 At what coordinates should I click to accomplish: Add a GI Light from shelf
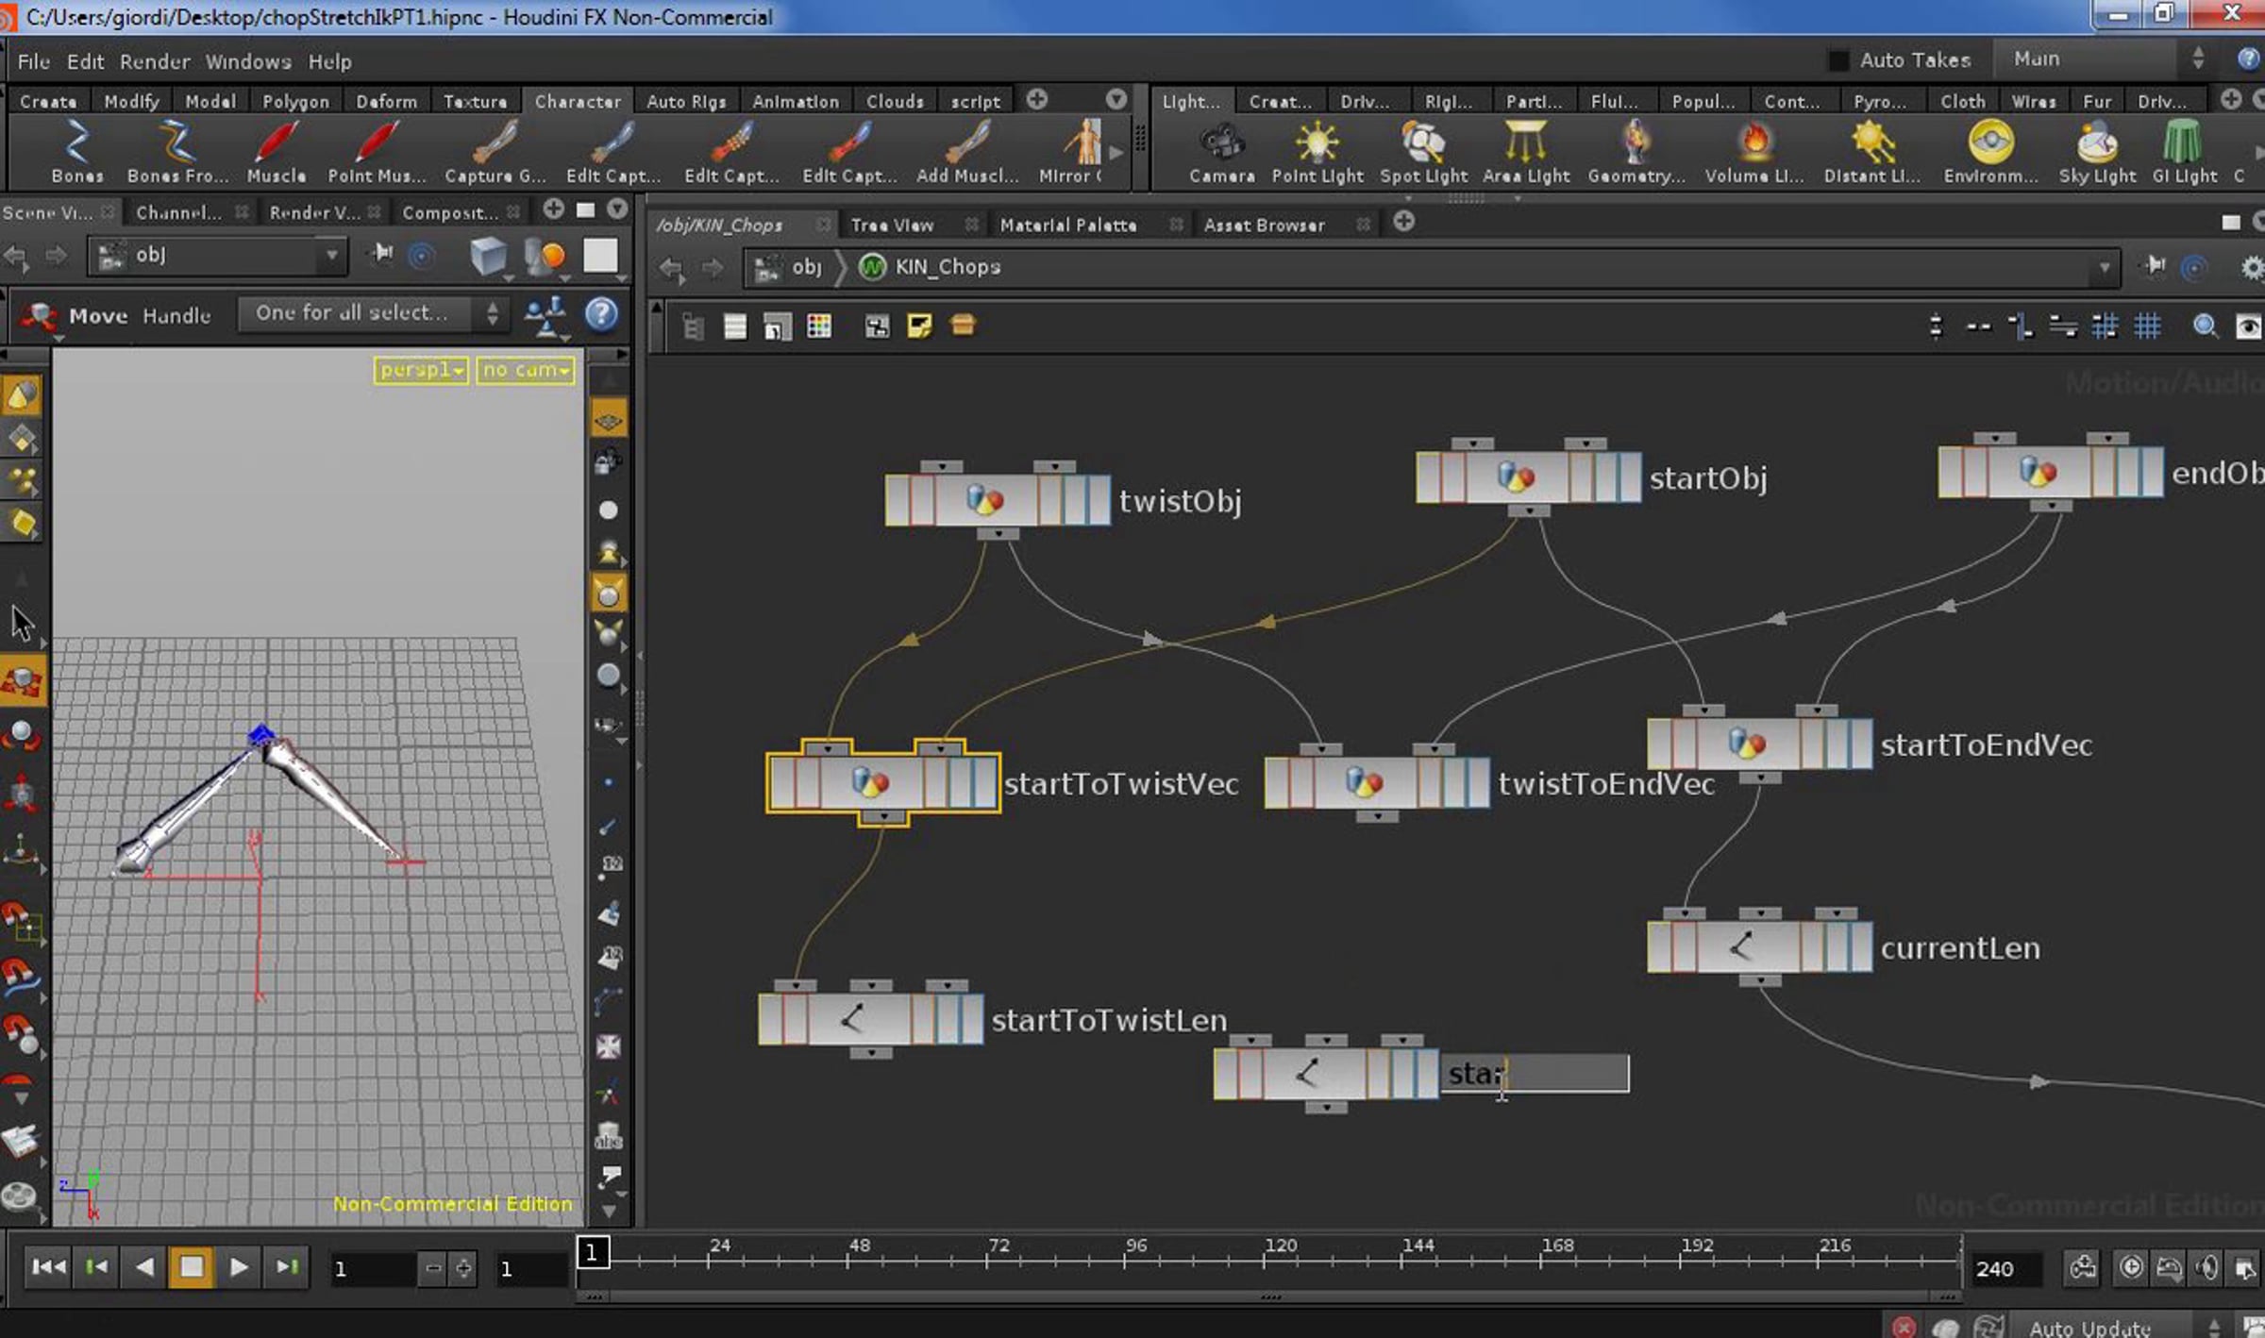click(x=2184, y=153)
